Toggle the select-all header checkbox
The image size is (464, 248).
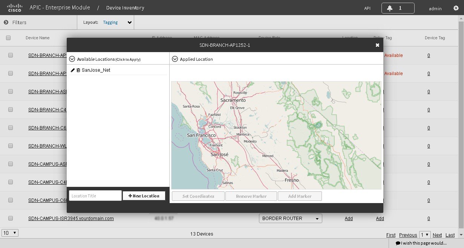(x=8, y=38)
